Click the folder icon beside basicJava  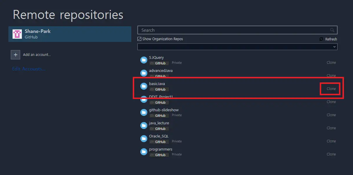point(144,86)
